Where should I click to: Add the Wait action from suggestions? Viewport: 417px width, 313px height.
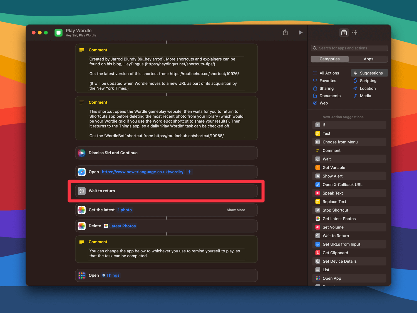tap(349, 159)
